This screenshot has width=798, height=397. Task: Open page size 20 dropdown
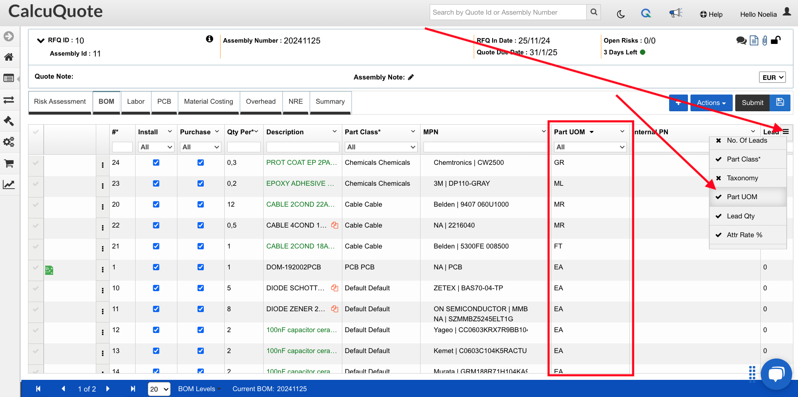point(159,389)
